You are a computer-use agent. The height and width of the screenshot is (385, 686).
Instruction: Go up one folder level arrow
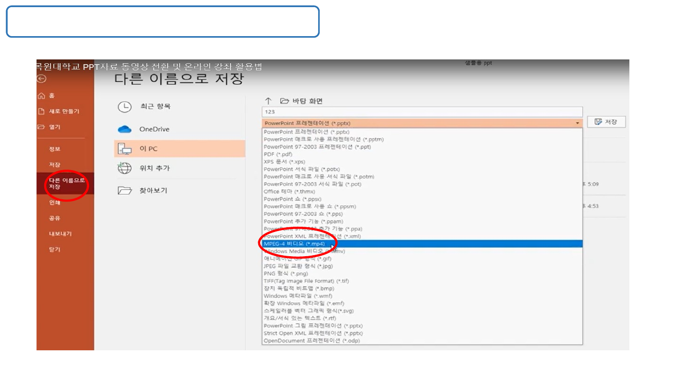[268, 101]
